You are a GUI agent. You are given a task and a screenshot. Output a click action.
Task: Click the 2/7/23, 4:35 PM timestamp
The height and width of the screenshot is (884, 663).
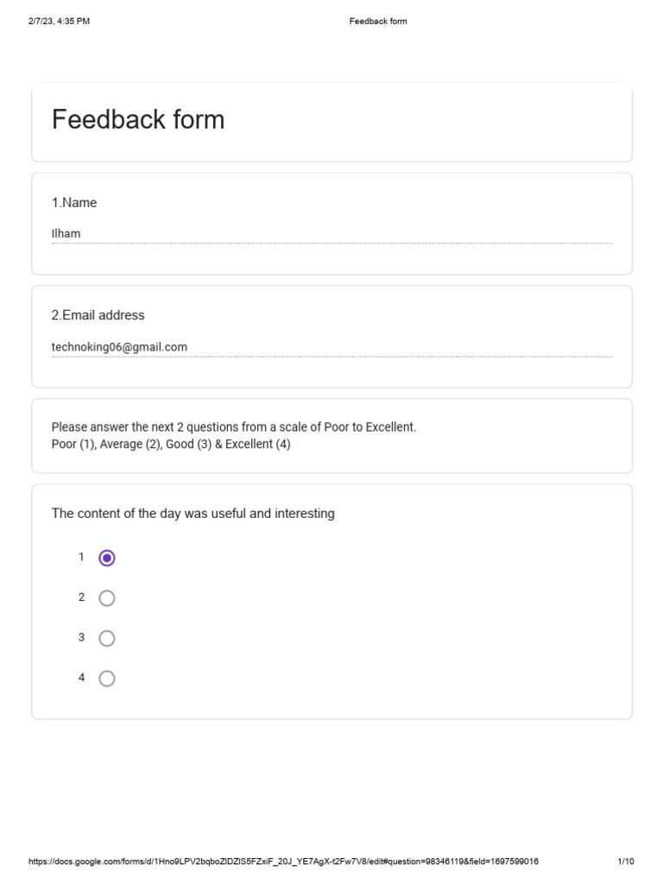[59, 22]
